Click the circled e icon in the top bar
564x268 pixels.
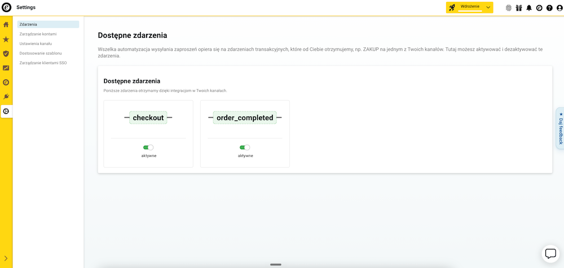point(539,8)
